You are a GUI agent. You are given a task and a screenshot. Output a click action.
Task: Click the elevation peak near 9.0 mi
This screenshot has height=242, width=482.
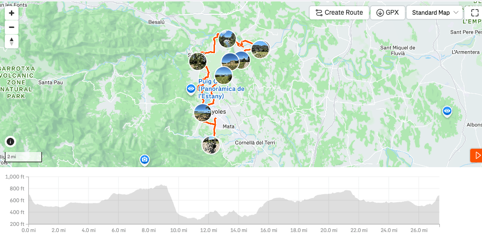(x=162, y=186)
